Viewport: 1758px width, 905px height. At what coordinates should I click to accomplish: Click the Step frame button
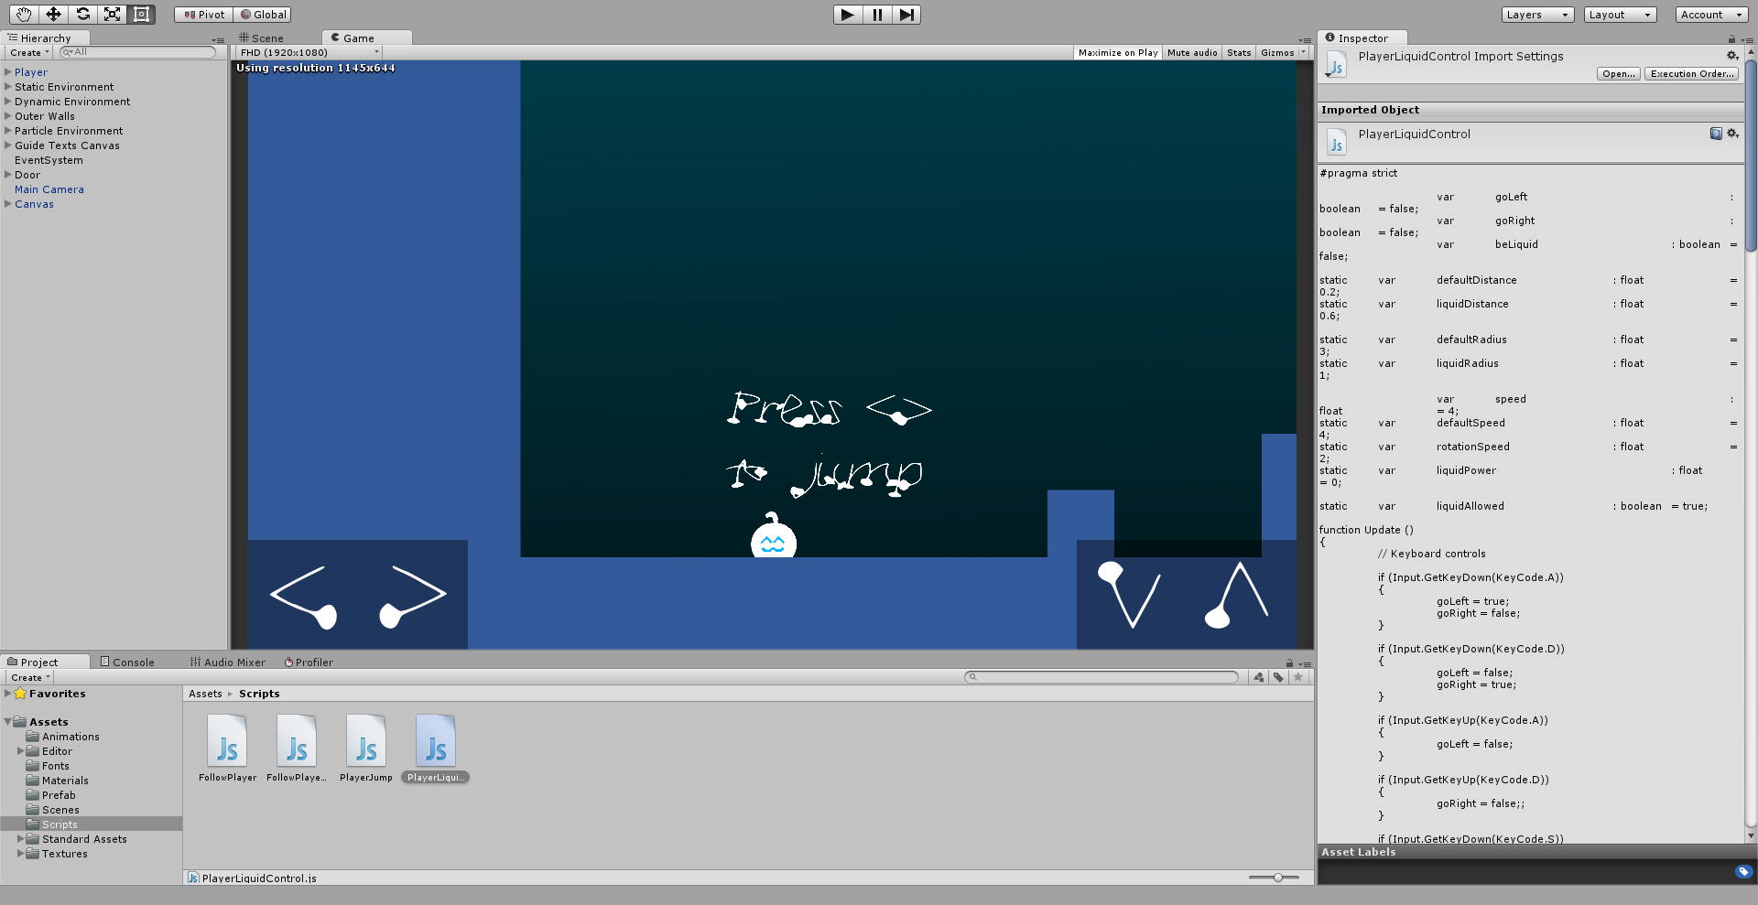906,15
